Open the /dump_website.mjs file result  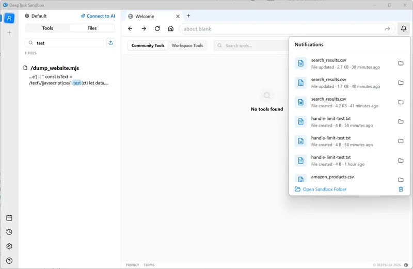click(54, 68)
